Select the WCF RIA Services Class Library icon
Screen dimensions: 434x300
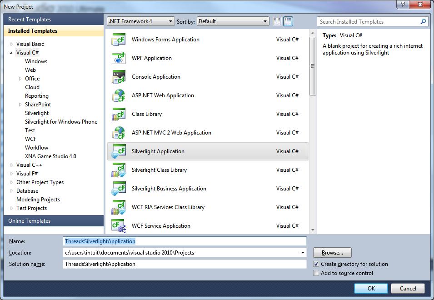coord(119,207)
